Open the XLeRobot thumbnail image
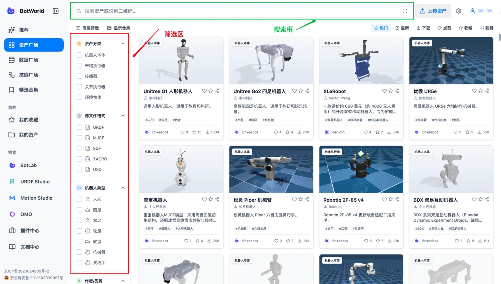The width and height of the screenshot is (501, 284). (361, 61)
